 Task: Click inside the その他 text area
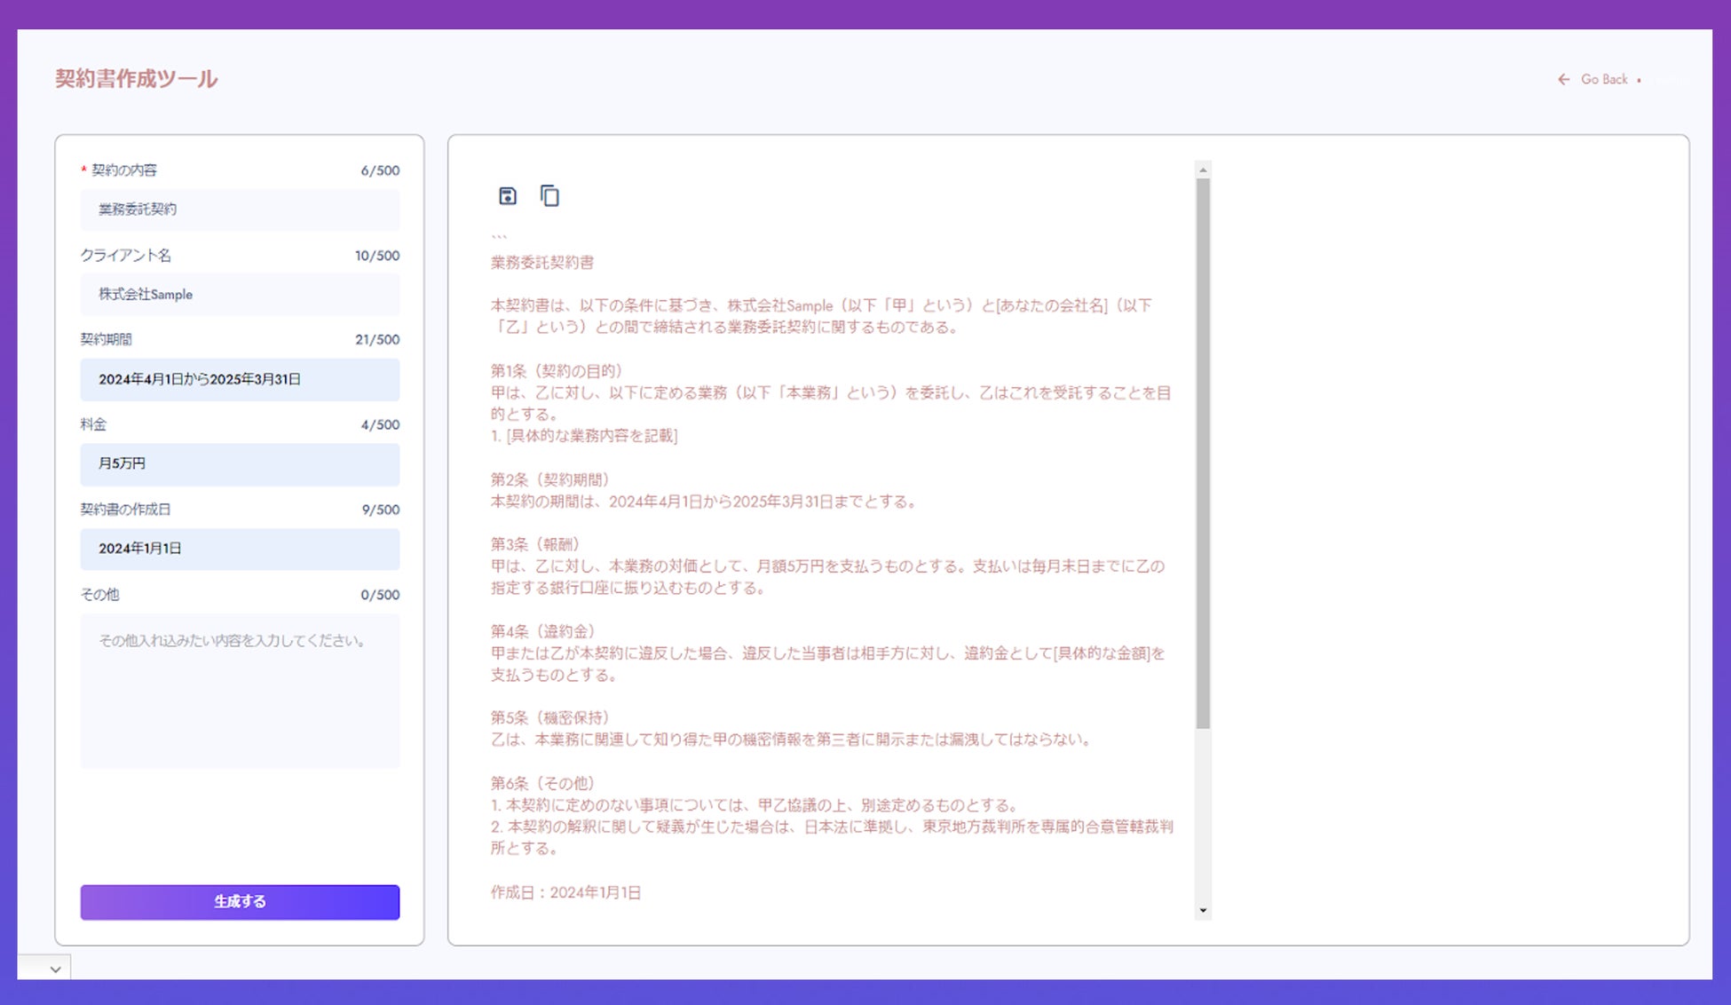tap(240, 691)
